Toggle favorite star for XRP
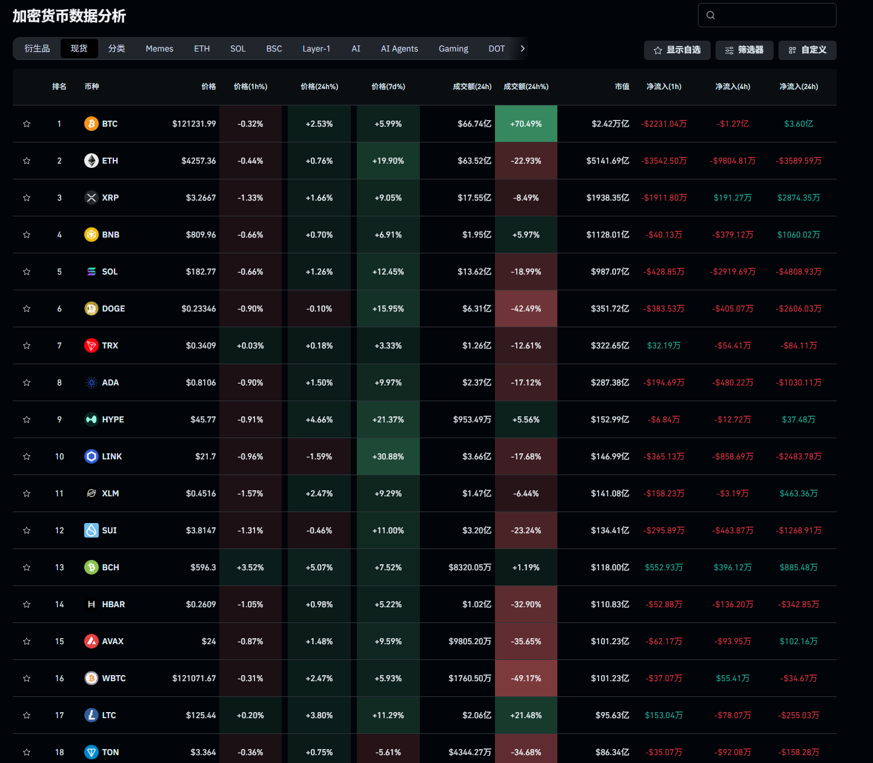Image resolution: width=873 pixels, height=763 pixels. click(27, 198)
